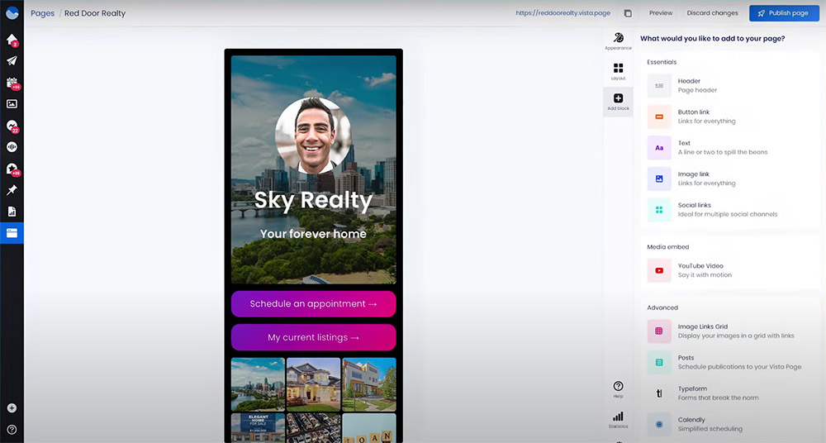The height and width of the screenshot is (443, 826).
Task: Click the Media embed section label
Action: point(668,247)
